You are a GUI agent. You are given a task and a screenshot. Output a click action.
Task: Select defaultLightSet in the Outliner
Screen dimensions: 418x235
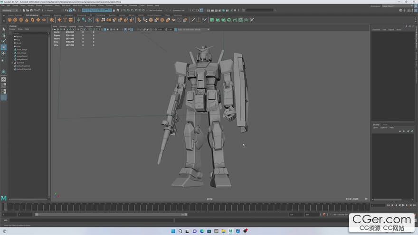click(23, 66)
